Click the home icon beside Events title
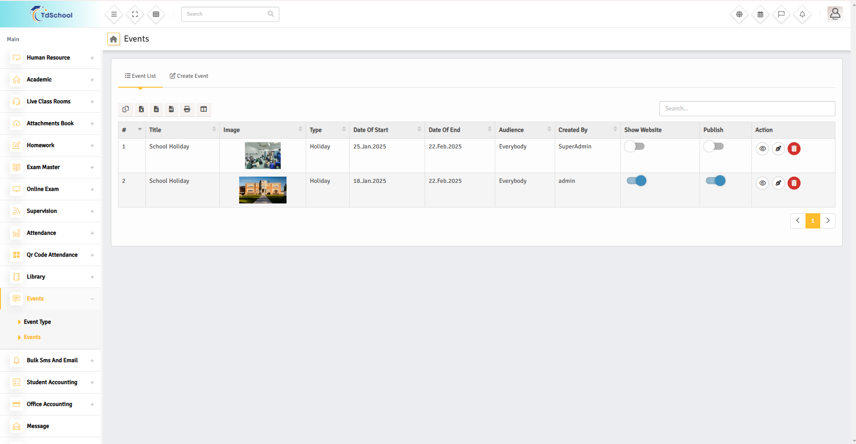Screen dimensions: 856x444 (114, 39)
